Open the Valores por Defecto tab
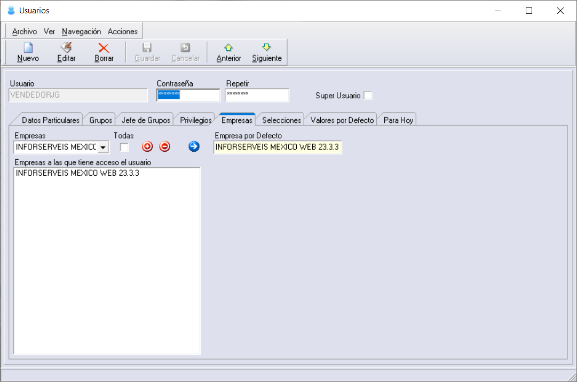Screen dimensions: 577x382 (342, 120)
